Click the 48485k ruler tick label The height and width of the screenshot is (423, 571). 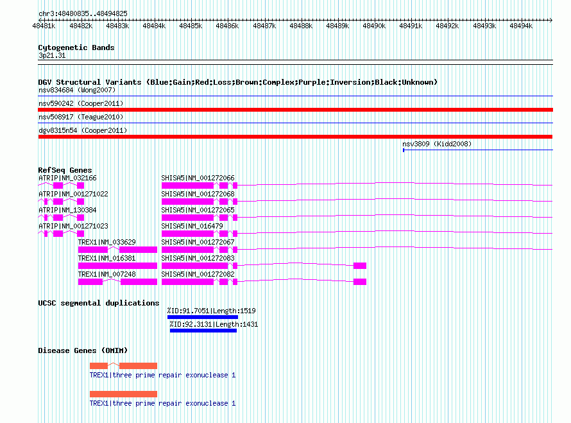191,26
